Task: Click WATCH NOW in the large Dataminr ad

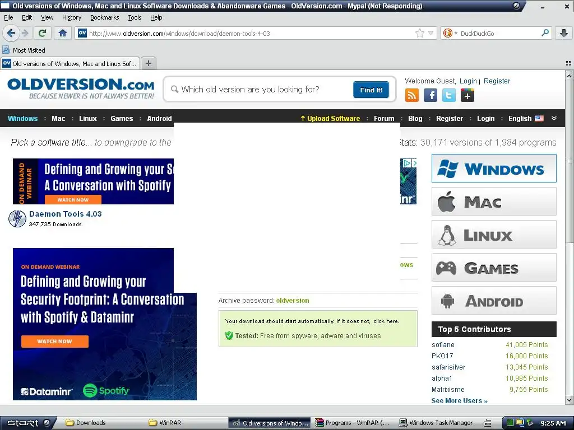Action: coord(54,341)
